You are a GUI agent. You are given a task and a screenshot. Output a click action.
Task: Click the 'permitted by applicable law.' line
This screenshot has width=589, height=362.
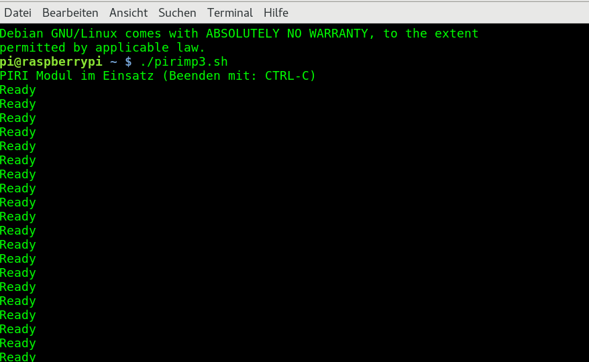[103, 48]
